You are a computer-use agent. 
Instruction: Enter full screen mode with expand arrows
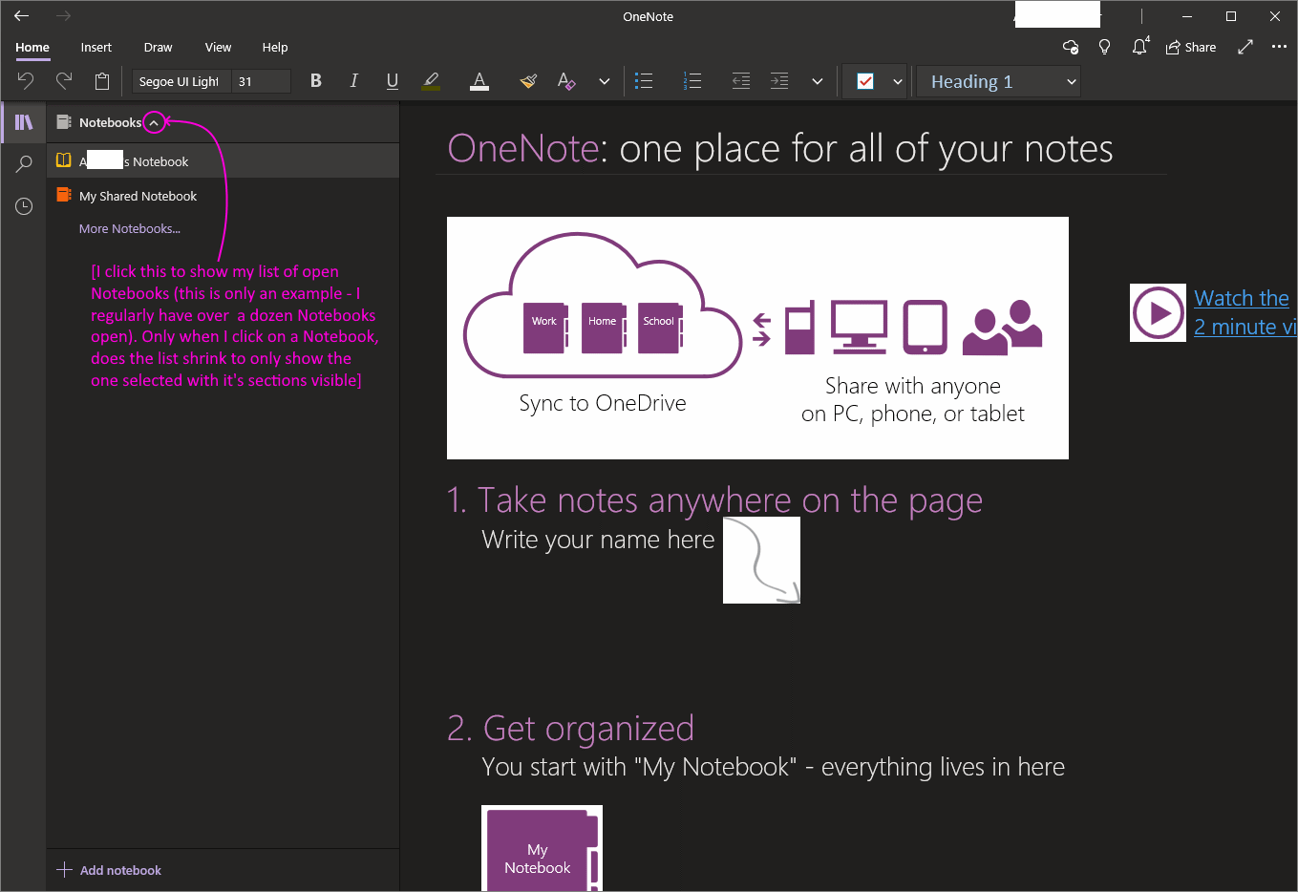(1245, 47)
